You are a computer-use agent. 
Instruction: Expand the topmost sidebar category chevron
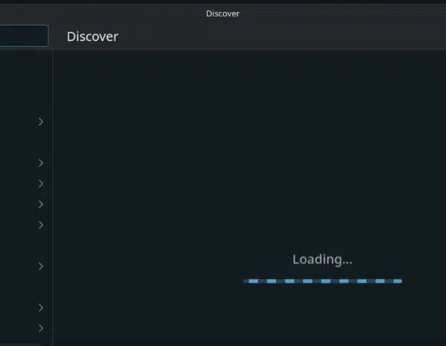[x=41, y=122]
